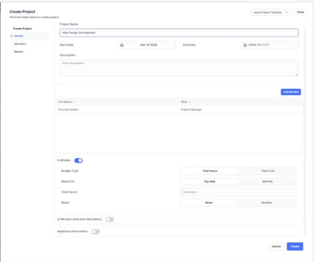The width and height of the screenshot is (314, 262).
Task: Expand the template chevron next to Close
Action: pyautogui.click(x=287, y=12)
